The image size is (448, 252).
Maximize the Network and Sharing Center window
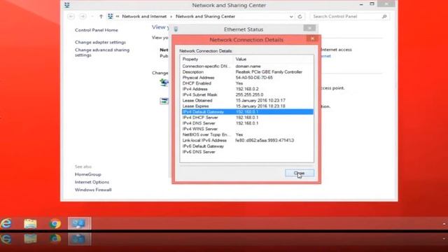(372, 4)
